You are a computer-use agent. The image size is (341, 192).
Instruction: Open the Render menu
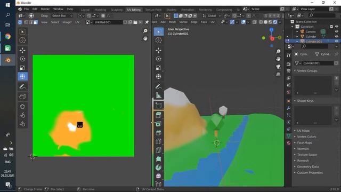coord(45,9)
